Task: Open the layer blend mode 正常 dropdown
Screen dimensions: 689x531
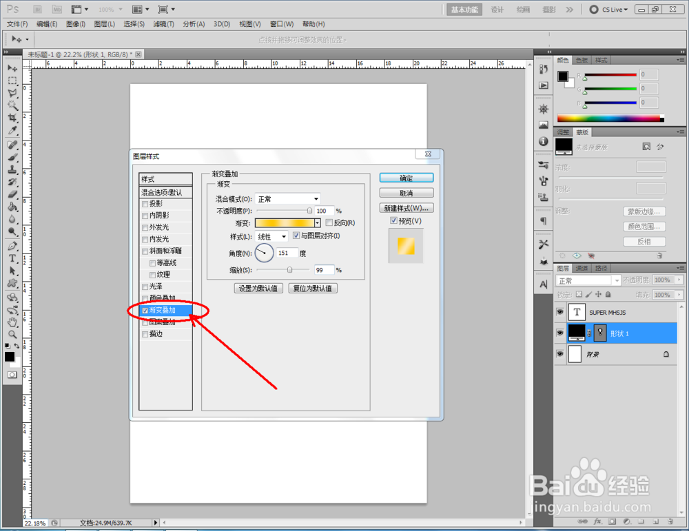Action: click(x=588, y=281)
